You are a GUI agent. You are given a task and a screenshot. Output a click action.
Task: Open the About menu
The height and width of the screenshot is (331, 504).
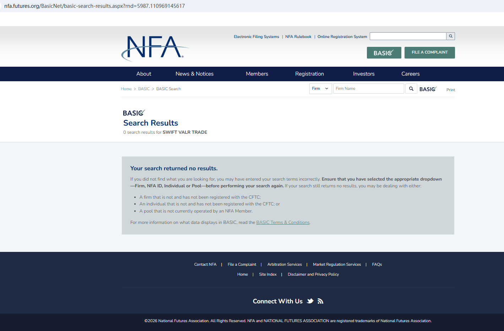coord(144,74)
